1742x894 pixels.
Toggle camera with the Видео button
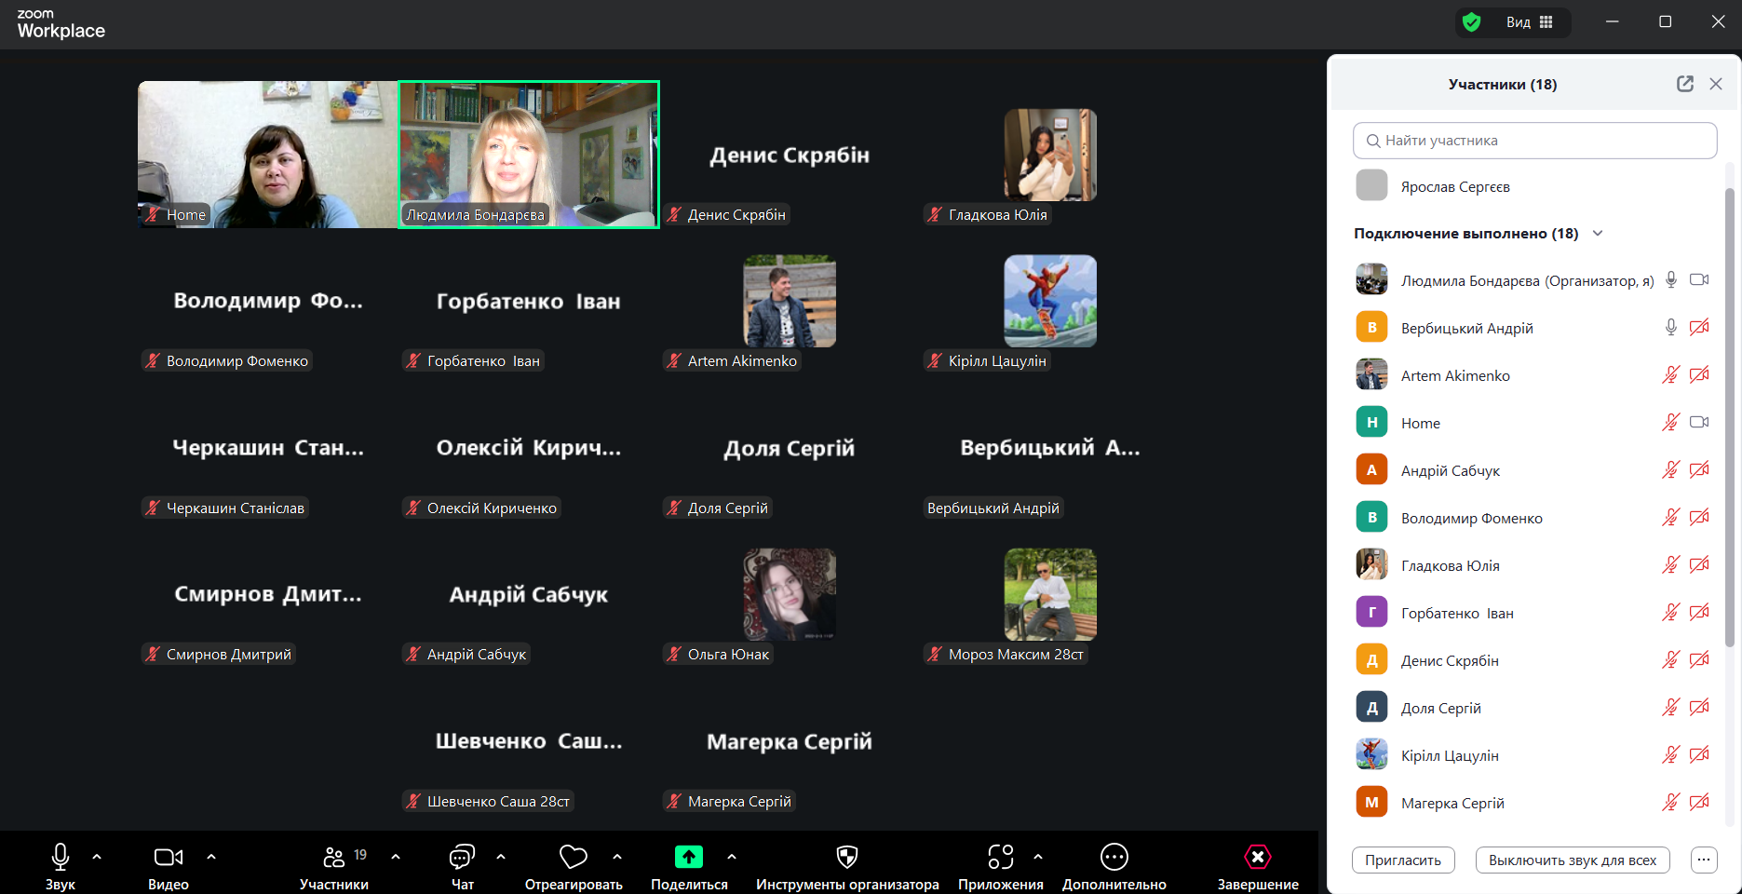169,857
